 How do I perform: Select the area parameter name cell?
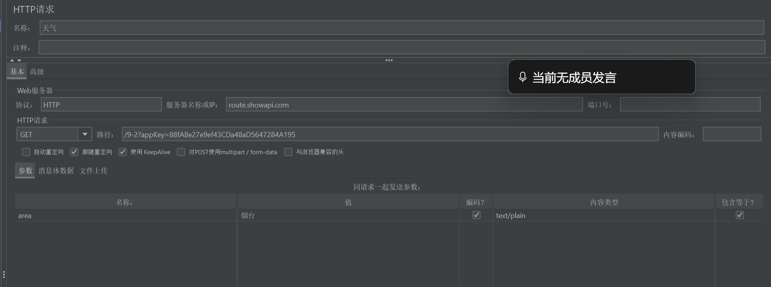click(126, 215)
